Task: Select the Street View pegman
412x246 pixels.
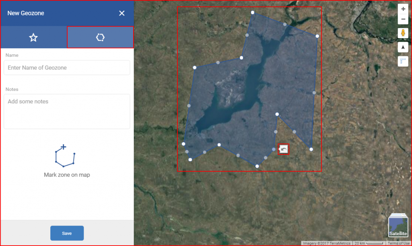Action: [x=403, y=33]
